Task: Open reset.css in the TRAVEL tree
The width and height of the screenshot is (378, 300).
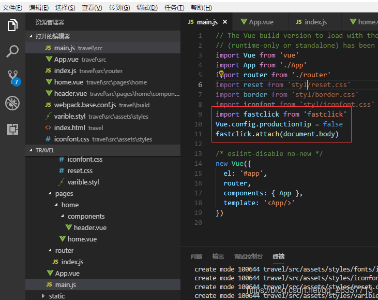Action: (x=103, y=171)
